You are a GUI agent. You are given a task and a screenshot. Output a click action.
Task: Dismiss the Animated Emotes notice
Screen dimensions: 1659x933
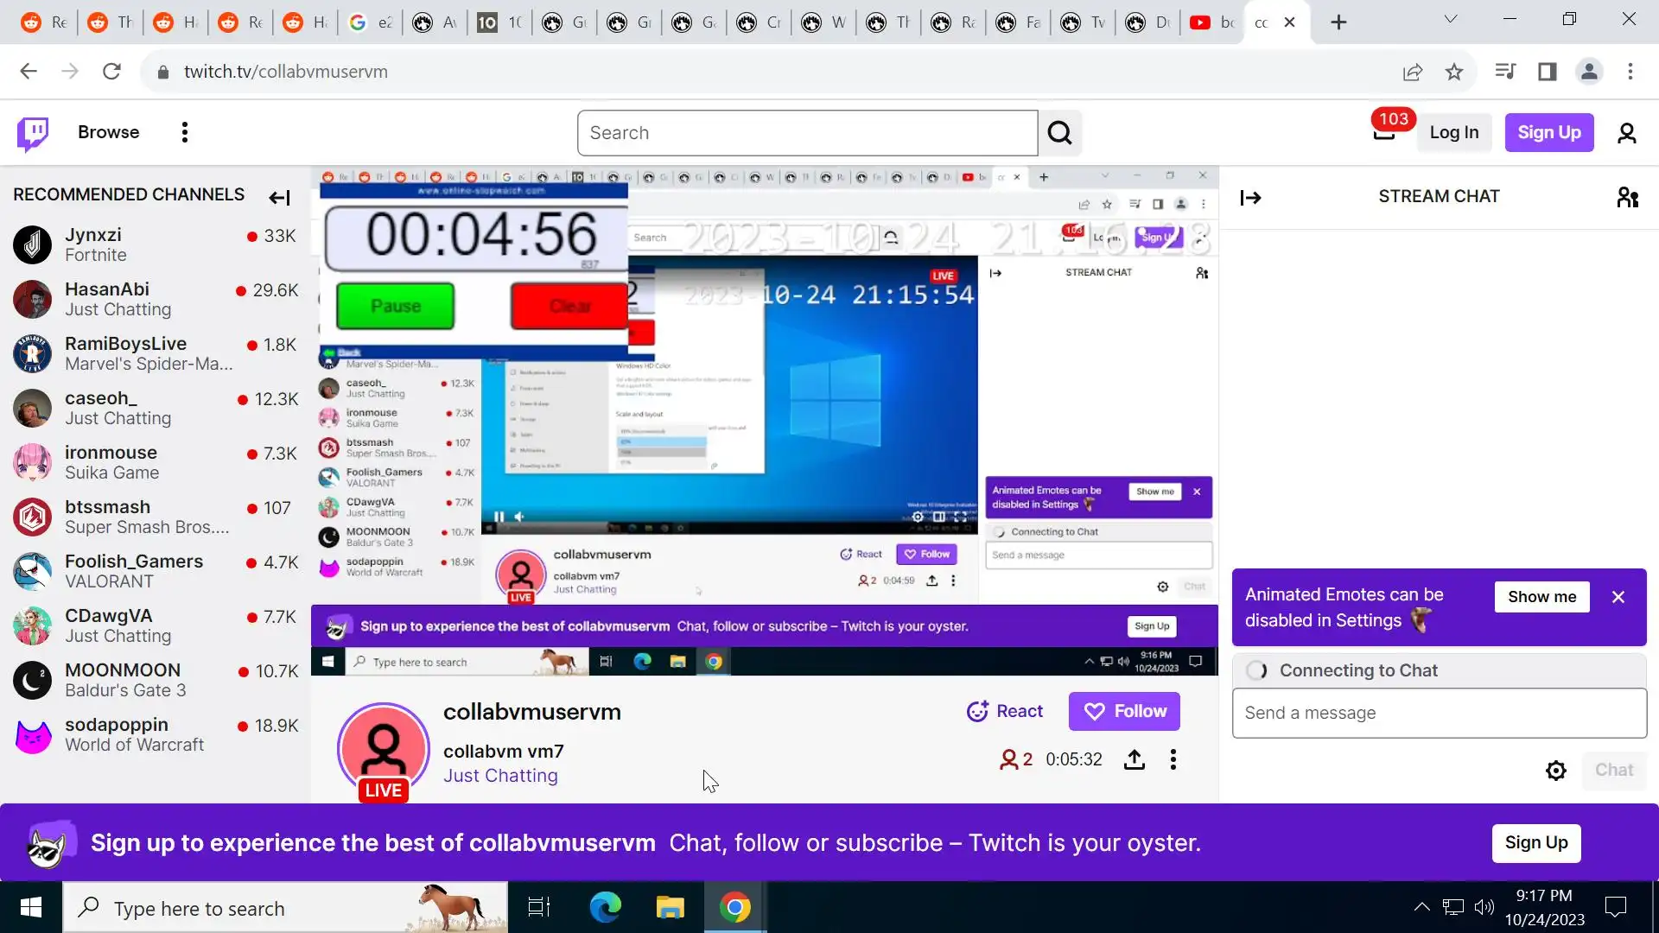point(1618,597)
